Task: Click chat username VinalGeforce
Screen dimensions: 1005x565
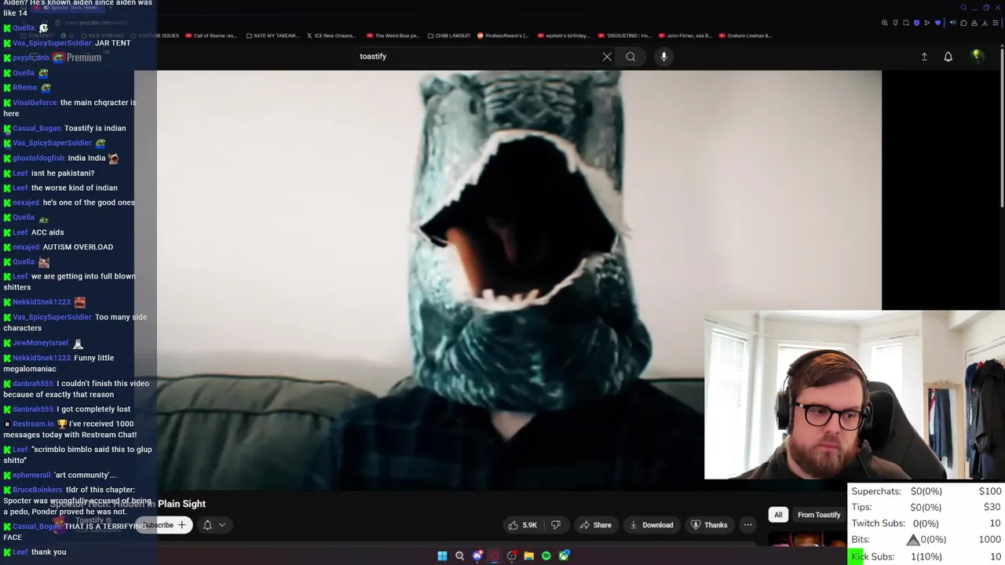Action: (x=35, y=103)
